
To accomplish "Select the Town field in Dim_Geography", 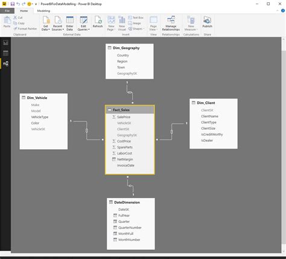I will pyautogui.click(x=121, y=68).
